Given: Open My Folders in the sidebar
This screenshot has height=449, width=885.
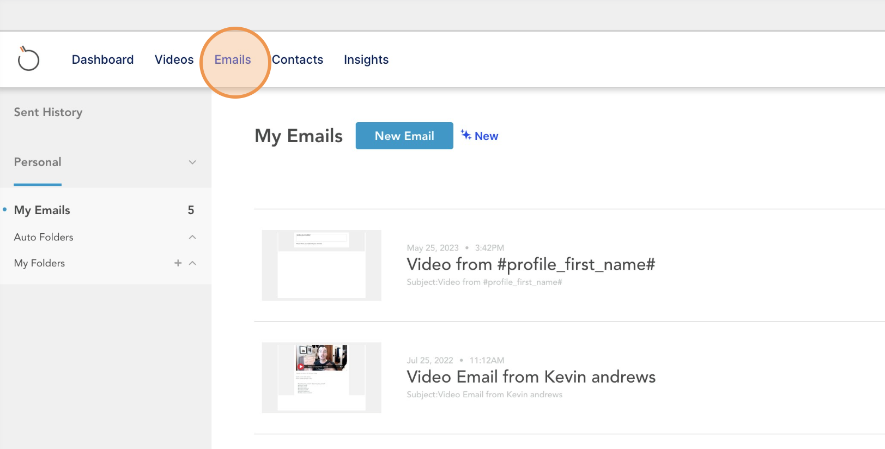Looking at the screenshot, I should coord(39,263).
